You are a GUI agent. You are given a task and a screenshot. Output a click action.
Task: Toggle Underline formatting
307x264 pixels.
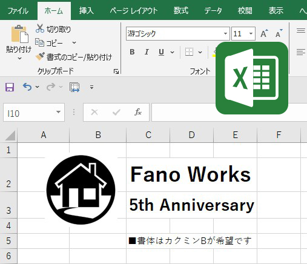click(x=161, y=52)
